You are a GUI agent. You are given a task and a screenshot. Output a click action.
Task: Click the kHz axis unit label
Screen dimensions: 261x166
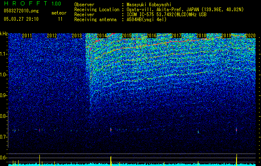[x=4, y=34]
